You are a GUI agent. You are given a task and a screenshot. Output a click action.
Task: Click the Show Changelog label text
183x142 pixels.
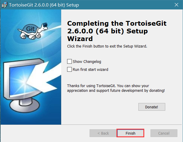pos(87,61)
